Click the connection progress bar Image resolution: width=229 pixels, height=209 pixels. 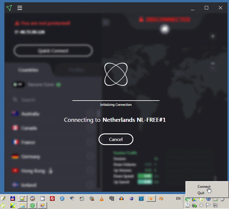(x=116, y=101)
